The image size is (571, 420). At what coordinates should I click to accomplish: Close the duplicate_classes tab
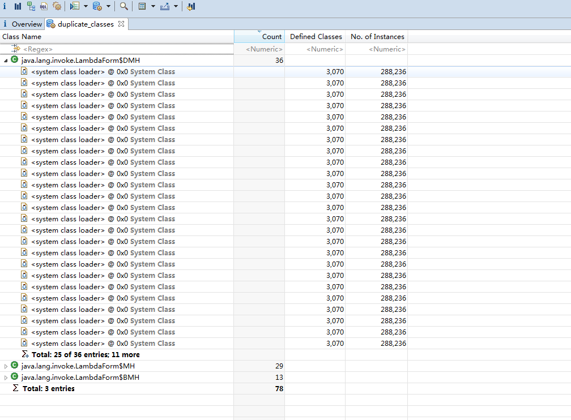tap(121, 24)
